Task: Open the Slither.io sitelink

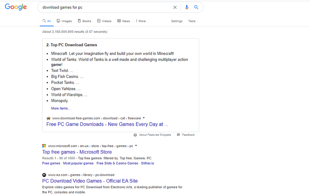Action: (x=148, y=163)
